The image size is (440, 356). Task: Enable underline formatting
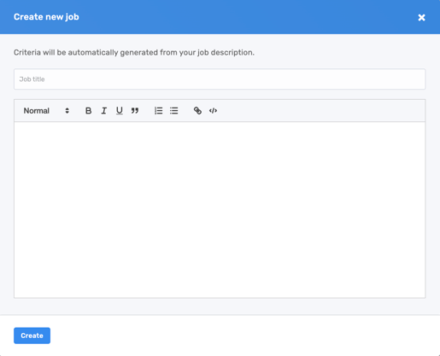pyautogui.click(x=120, y=111)
